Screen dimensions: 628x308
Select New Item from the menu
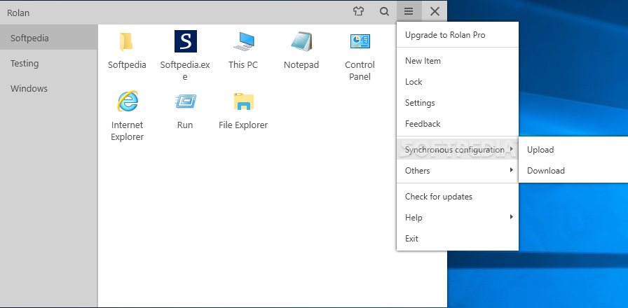458,61
